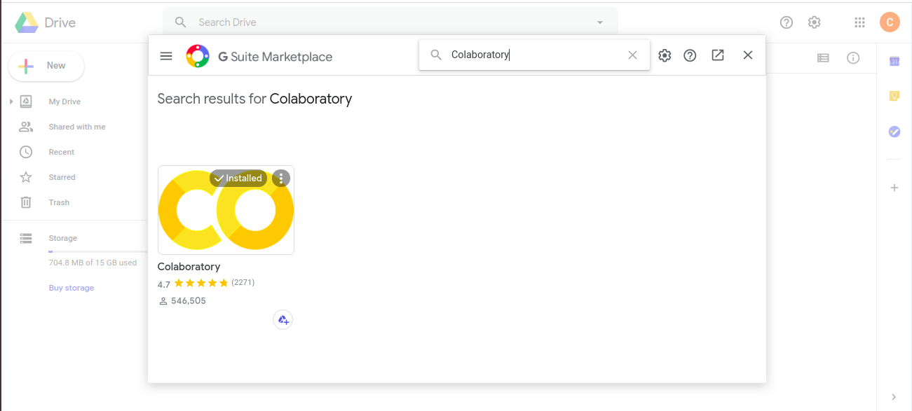Open the Colaboratory app install icon below the rating
Image resolution: width=912 pixels, height=411 pixels.
click(x=283, y=319)
